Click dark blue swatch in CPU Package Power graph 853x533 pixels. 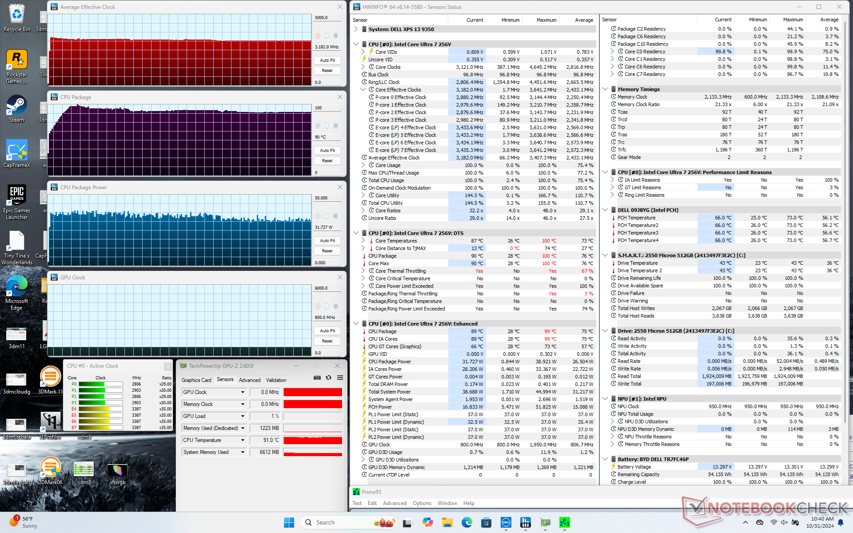tap(336, 216)
